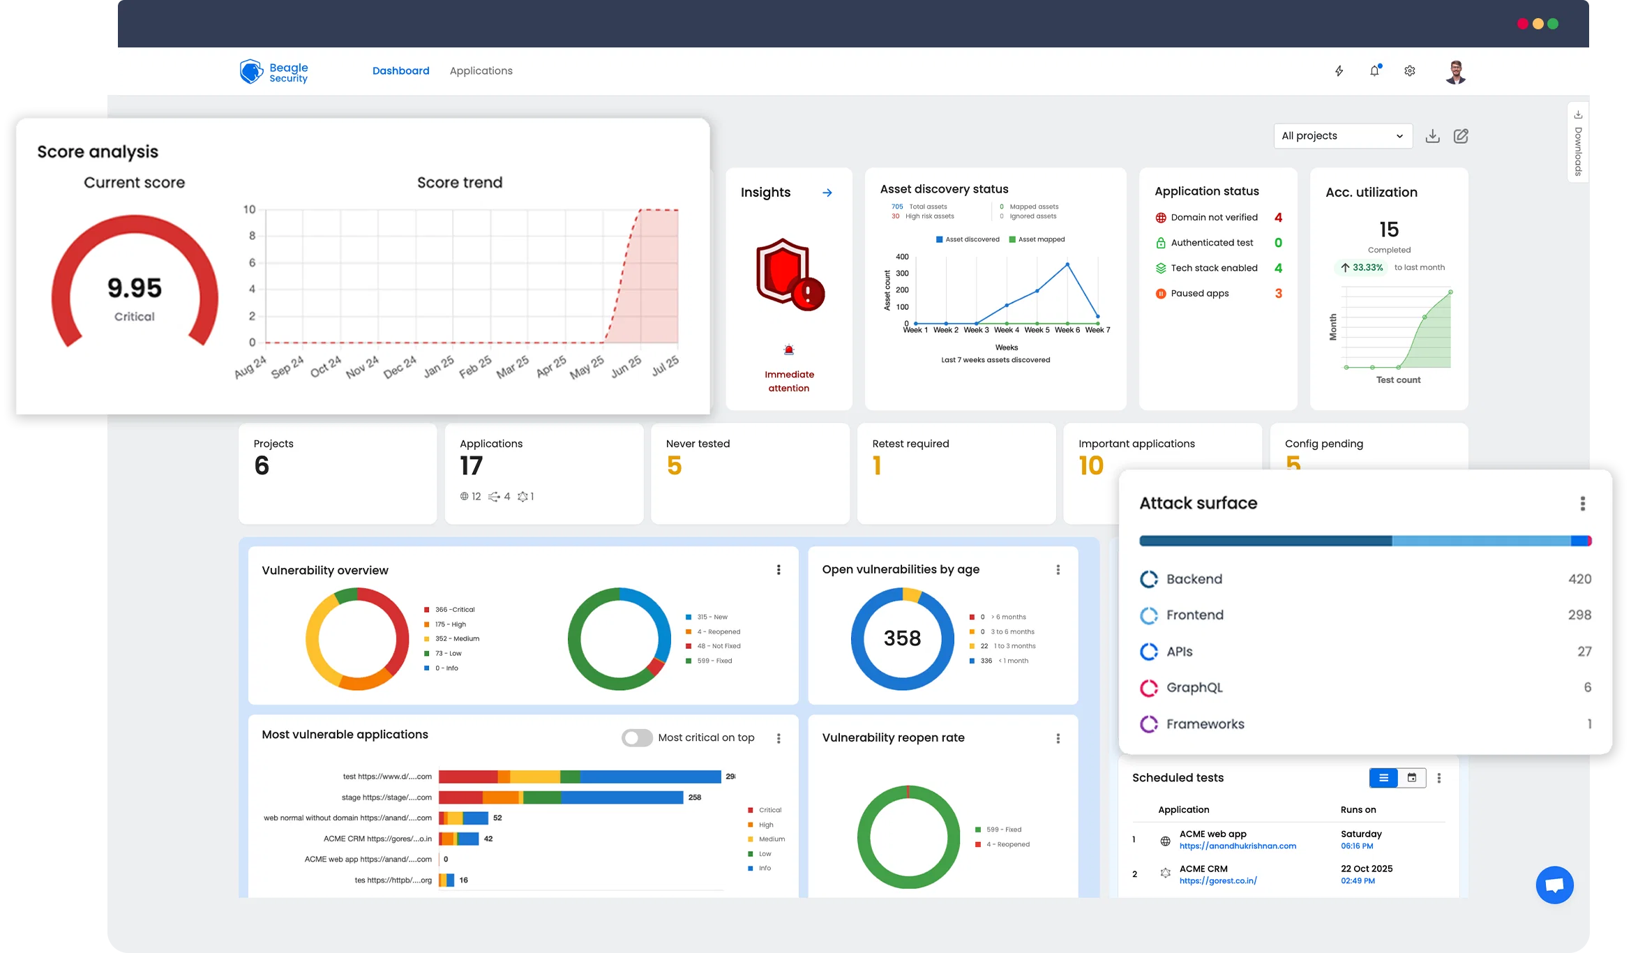The height and width of the screenshot is (953, 1631).
Task: Click the Immediate attention label
Action: coord(789,382)
